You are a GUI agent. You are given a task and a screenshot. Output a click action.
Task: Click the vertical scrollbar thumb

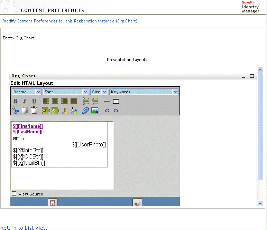tap(260, 126)
